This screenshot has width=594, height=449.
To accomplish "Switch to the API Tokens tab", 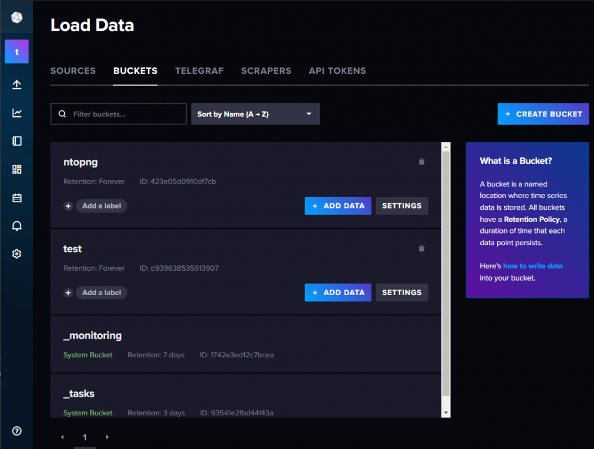I will (337, 71).
